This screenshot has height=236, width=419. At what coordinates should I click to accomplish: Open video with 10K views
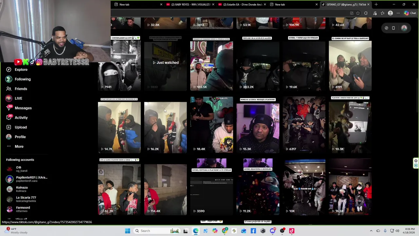pyautogui.click(x=304, y=187)
